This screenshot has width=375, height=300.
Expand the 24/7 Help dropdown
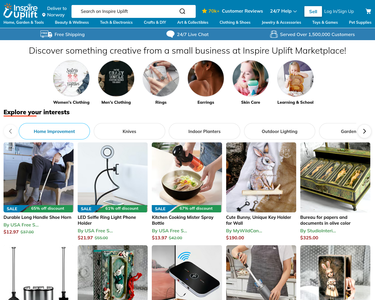(283, 11)
